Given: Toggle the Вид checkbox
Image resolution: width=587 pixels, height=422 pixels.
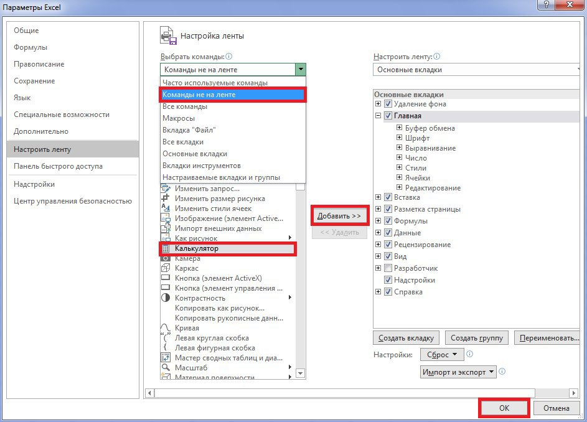Looking at the screenshot, I should point(388,256).
